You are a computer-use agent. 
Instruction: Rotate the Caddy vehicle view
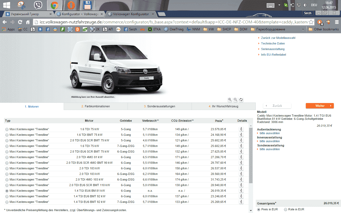click(x=241, y=100)
